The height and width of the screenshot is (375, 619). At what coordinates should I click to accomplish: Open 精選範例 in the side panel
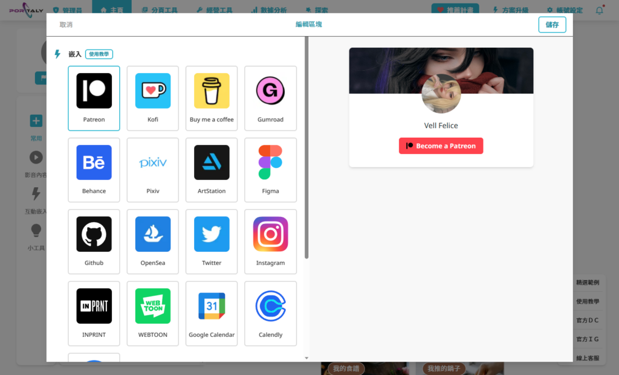(x=588, y=283)
